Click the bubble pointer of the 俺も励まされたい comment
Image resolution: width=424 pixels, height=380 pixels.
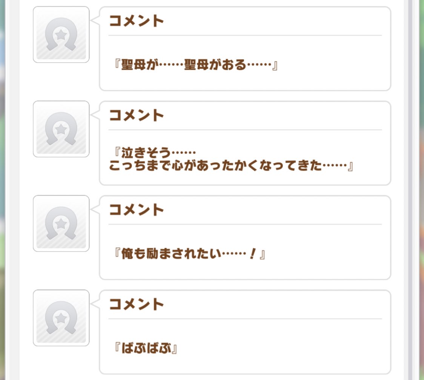pyautogui.click(x=95, y=210)
